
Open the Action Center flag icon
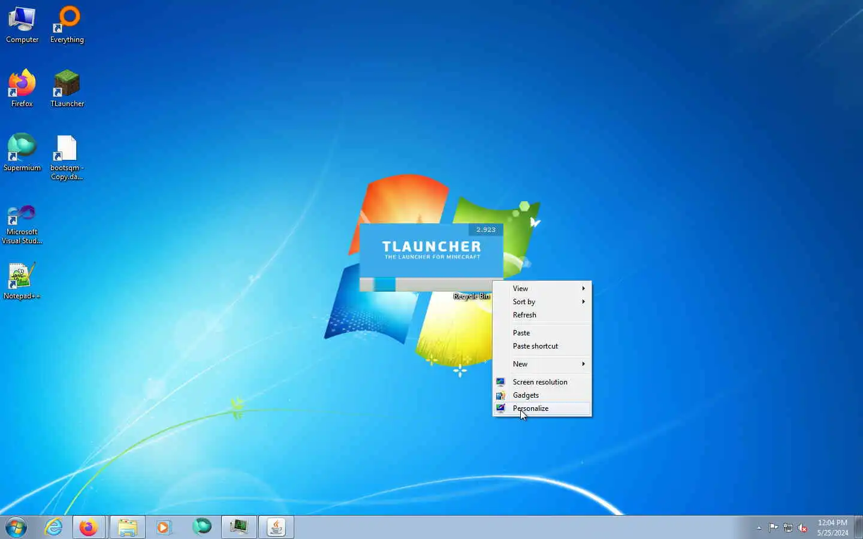(773, 528)
